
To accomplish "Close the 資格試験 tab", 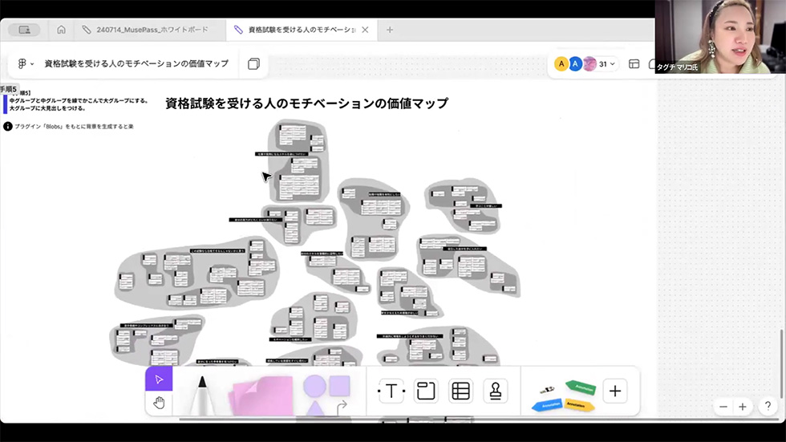I will tap(365, 30).
